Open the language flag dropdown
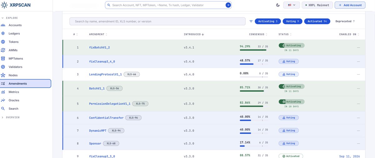 (x=291, y=5)
